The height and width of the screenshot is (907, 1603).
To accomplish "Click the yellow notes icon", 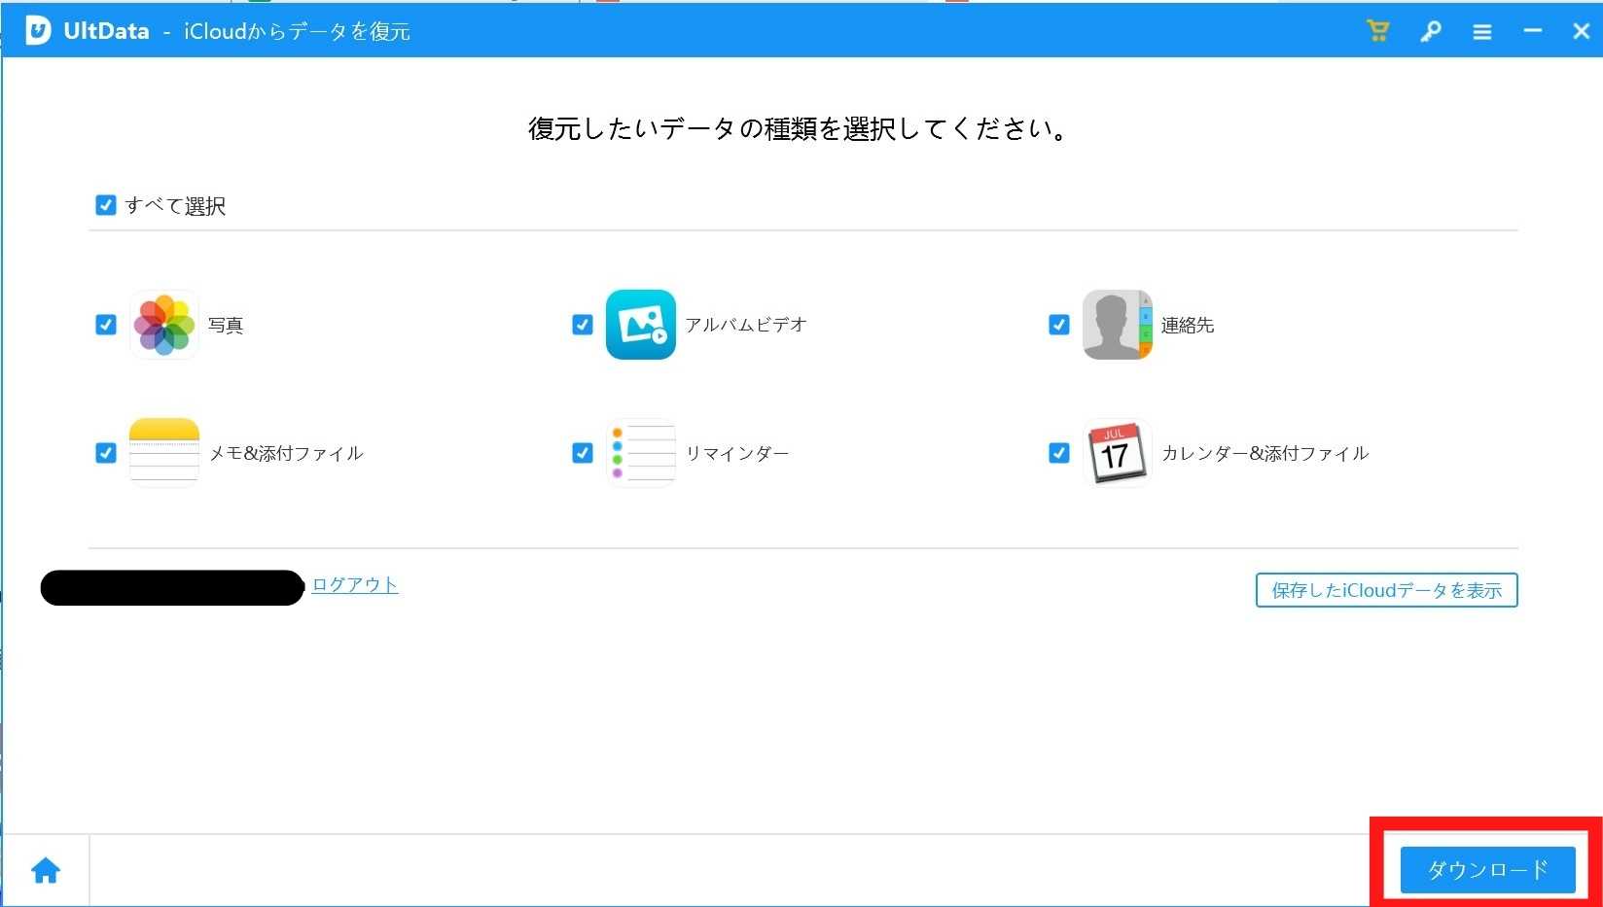I will coord(163,452).
